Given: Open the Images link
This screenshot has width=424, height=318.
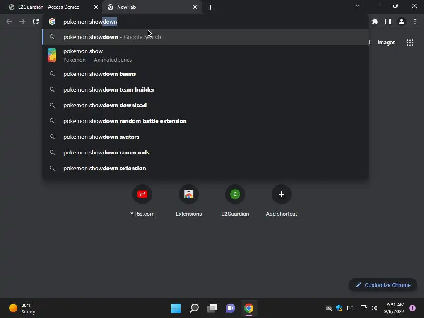Looking at the screenshot, I should tap(386, 43).
